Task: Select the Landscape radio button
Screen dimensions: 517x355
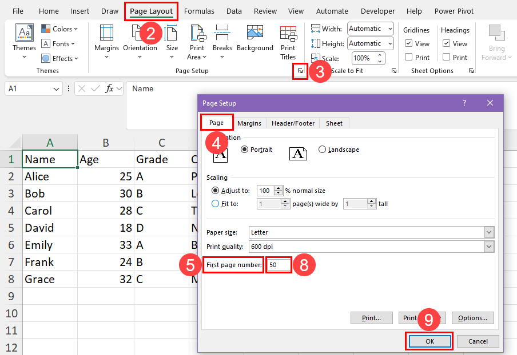Action: [322, 150]
